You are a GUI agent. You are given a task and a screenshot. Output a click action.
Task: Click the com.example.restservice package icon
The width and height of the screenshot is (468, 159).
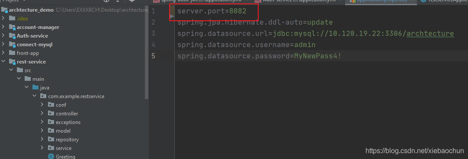coord(43,96)
